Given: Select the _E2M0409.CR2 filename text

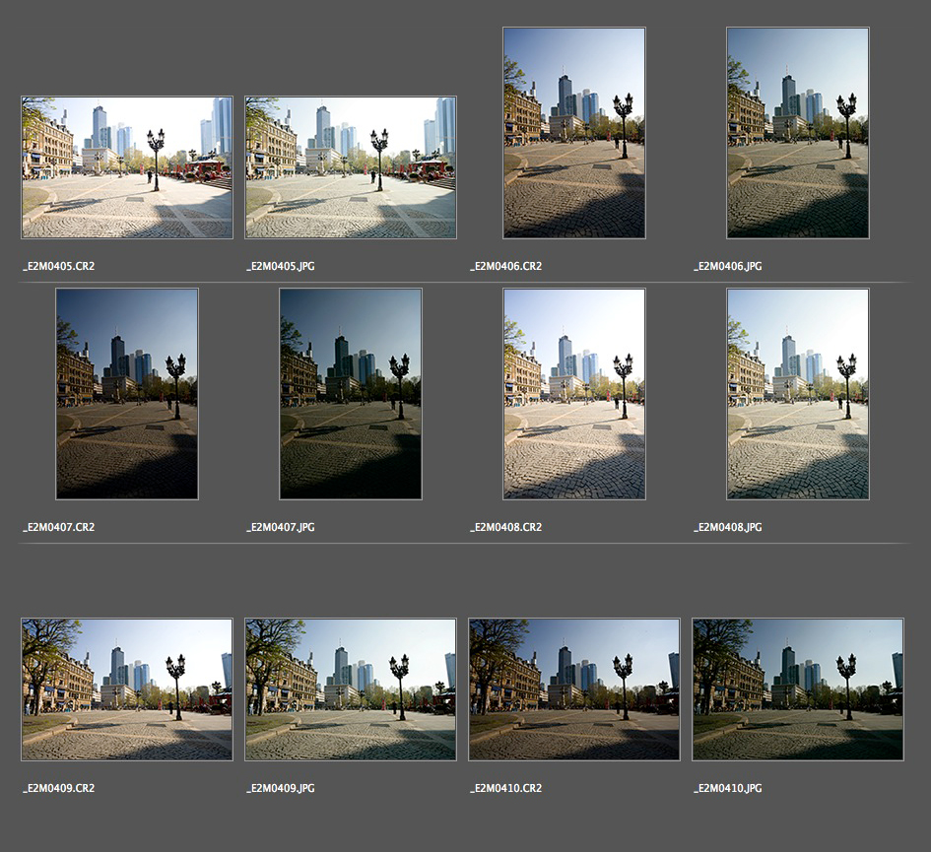Looking at the screenshot, I should (58, 789).
